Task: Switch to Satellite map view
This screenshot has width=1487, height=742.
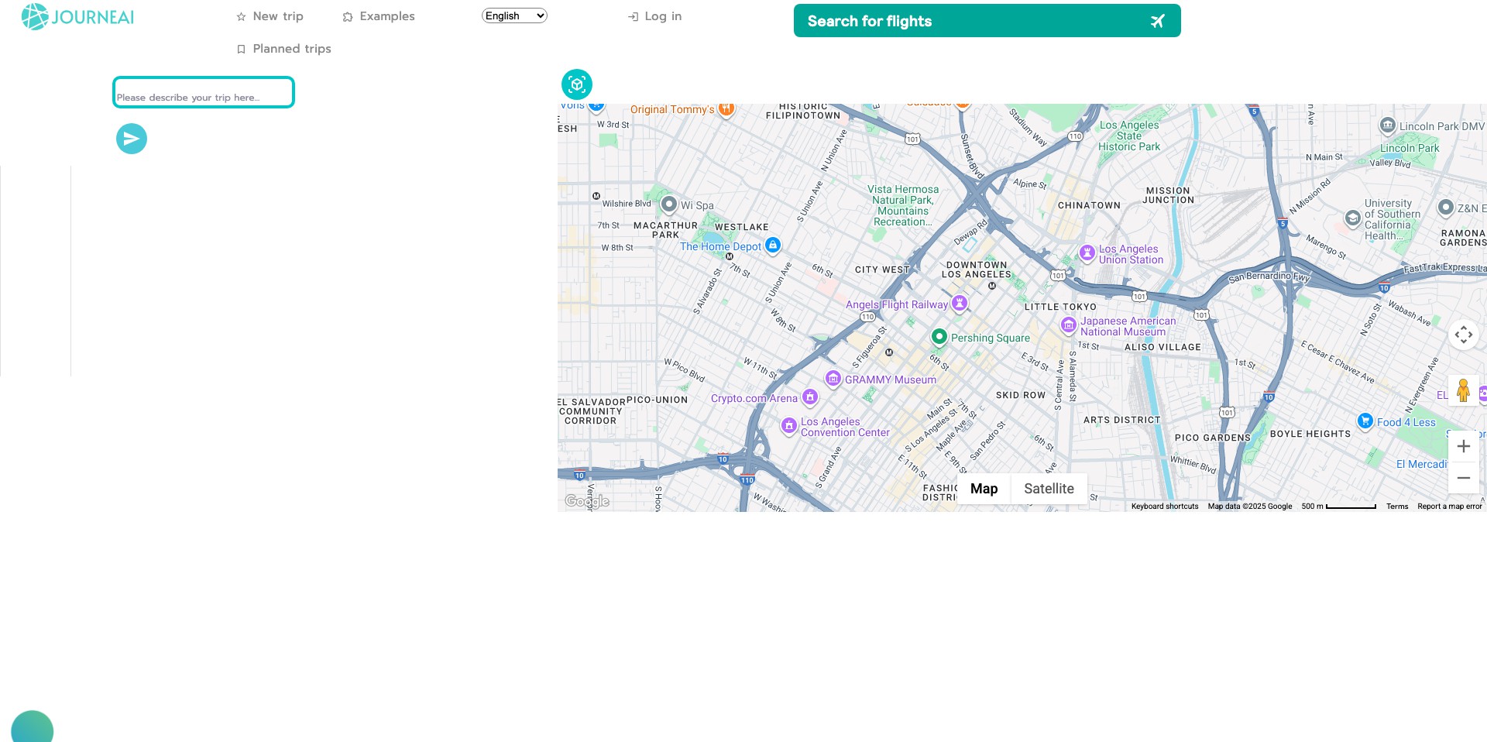Action: (1049, 489)
